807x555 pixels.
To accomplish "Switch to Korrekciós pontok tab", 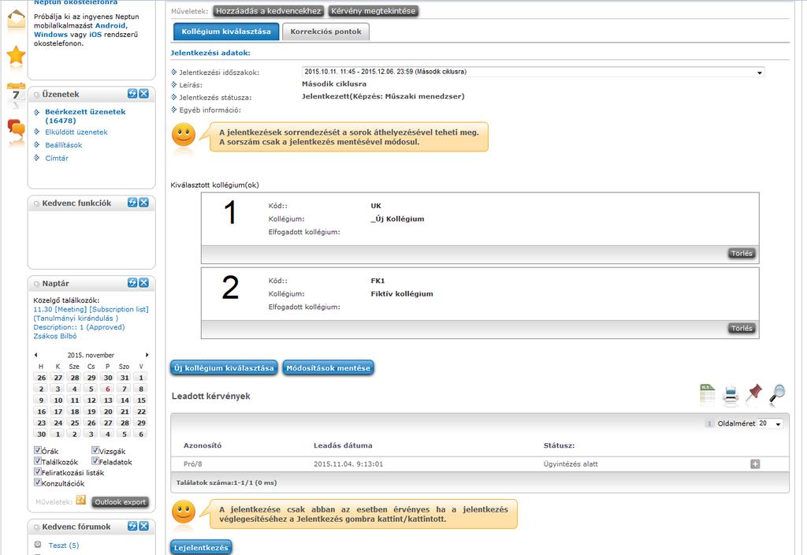I will tap(325, 32).
